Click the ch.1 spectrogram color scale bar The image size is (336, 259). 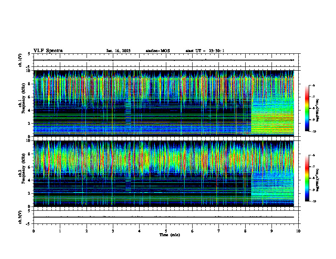[307, 108]
